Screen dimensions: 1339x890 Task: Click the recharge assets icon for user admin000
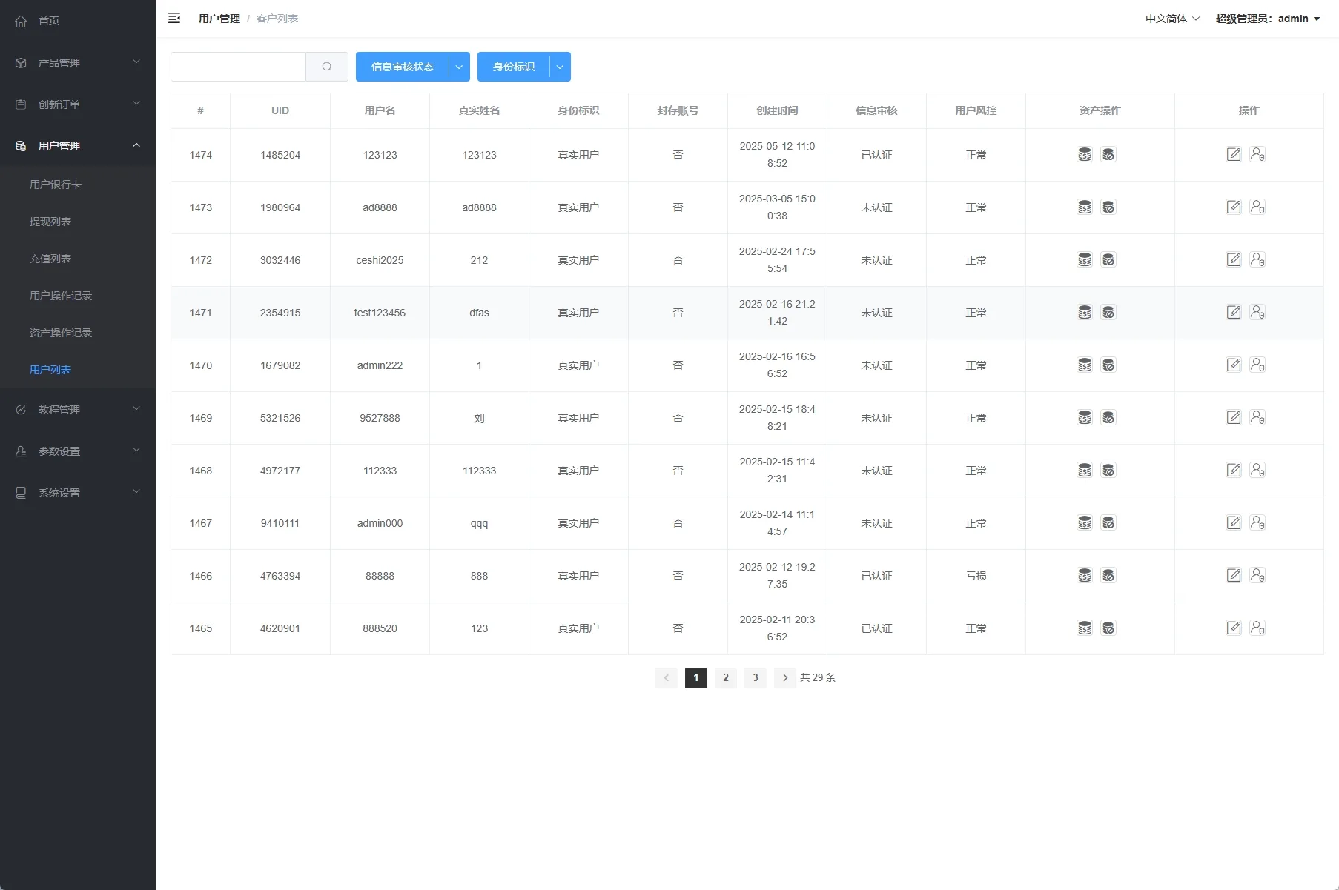tap(1085, 523)
